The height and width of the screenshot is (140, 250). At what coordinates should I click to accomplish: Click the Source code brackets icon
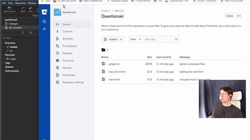(x=57, y=24)
